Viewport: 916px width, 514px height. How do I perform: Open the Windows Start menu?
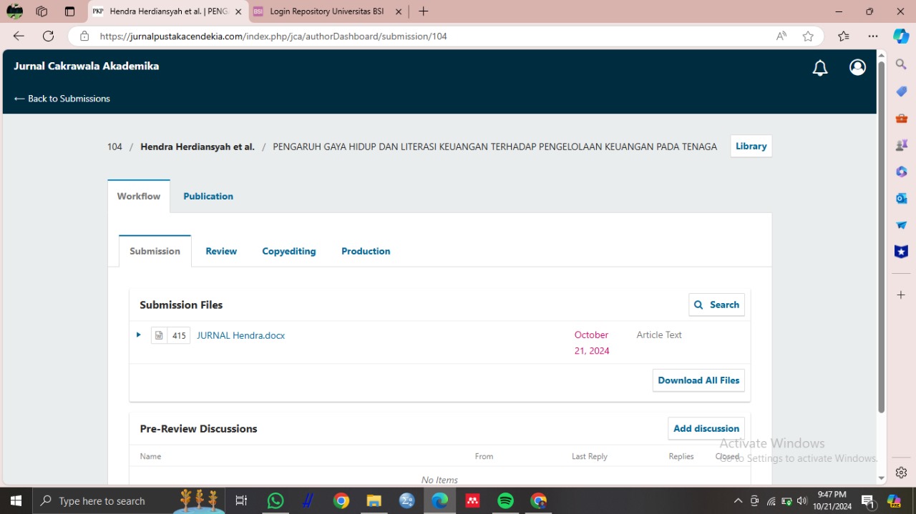16,500
